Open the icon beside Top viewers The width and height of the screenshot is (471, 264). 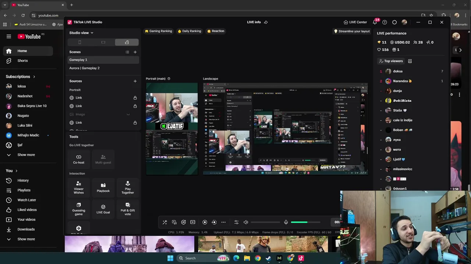point(410,61)
